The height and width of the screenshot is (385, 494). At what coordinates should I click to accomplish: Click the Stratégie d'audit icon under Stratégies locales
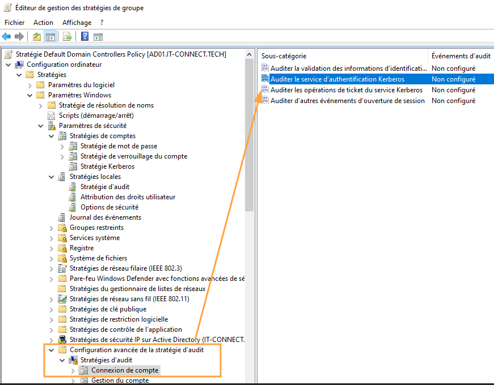(x=73, y=187)
